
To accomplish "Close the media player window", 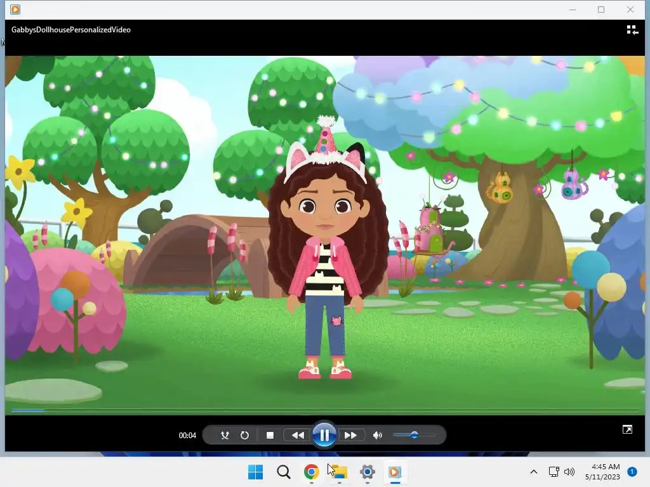I will pos(630,10).
